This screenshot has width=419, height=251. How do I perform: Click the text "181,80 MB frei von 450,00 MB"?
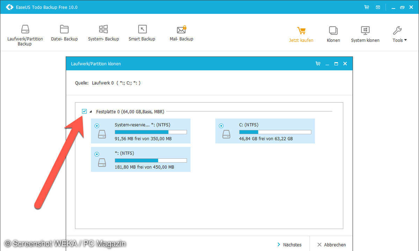click(145, 167)
